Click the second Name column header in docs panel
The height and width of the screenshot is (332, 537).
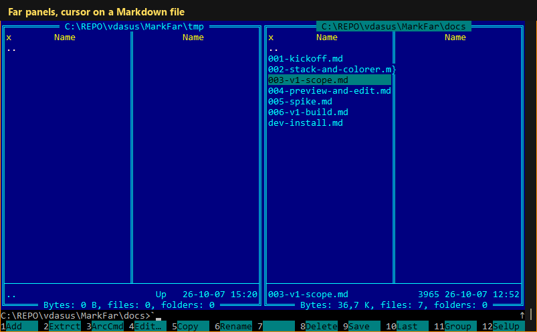(x=455, y=37)
